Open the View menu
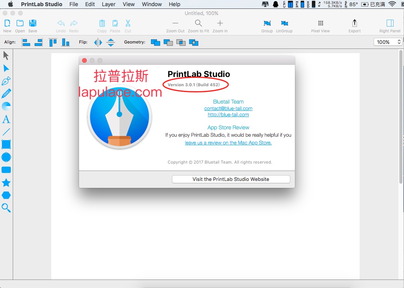The height and width of the screenshot is (288, 404). click(129, 4)
